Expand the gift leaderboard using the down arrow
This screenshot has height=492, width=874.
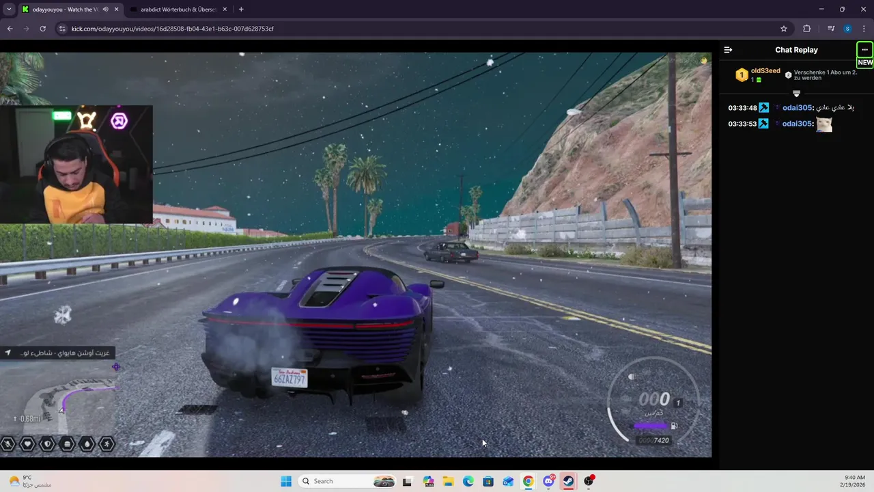coord(796,93)
